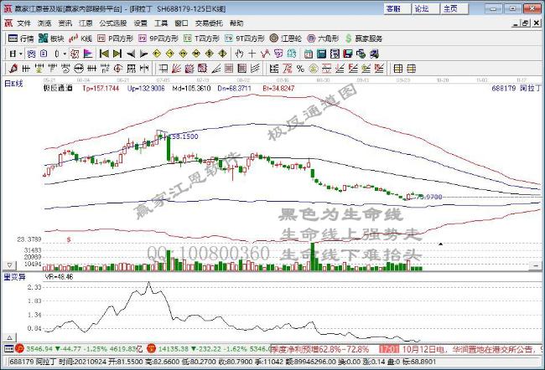Click the 量变异 indicator label
545x370 pixels.
(15, 276)
